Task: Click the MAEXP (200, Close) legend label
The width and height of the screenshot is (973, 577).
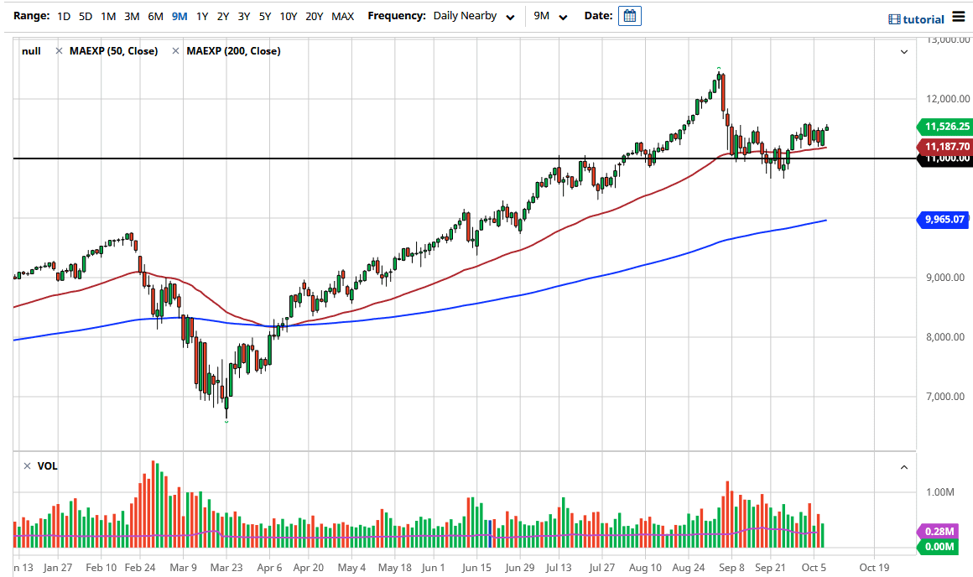Action: (233, 51)
